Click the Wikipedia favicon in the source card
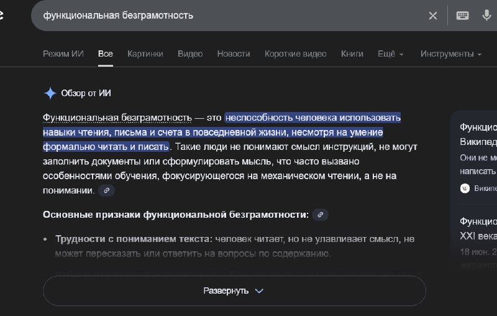The height and width of the screenshot is (316, 497). [465, 188]
